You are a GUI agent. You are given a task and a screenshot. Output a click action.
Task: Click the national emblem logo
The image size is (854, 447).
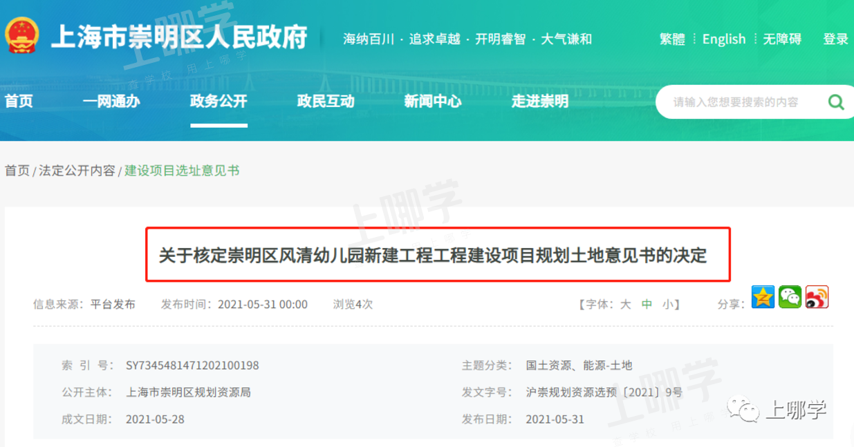(23, 37)
